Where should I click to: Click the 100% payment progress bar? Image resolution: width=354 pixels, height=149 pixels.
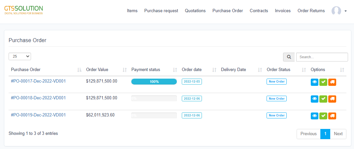[x=154, y=82]
